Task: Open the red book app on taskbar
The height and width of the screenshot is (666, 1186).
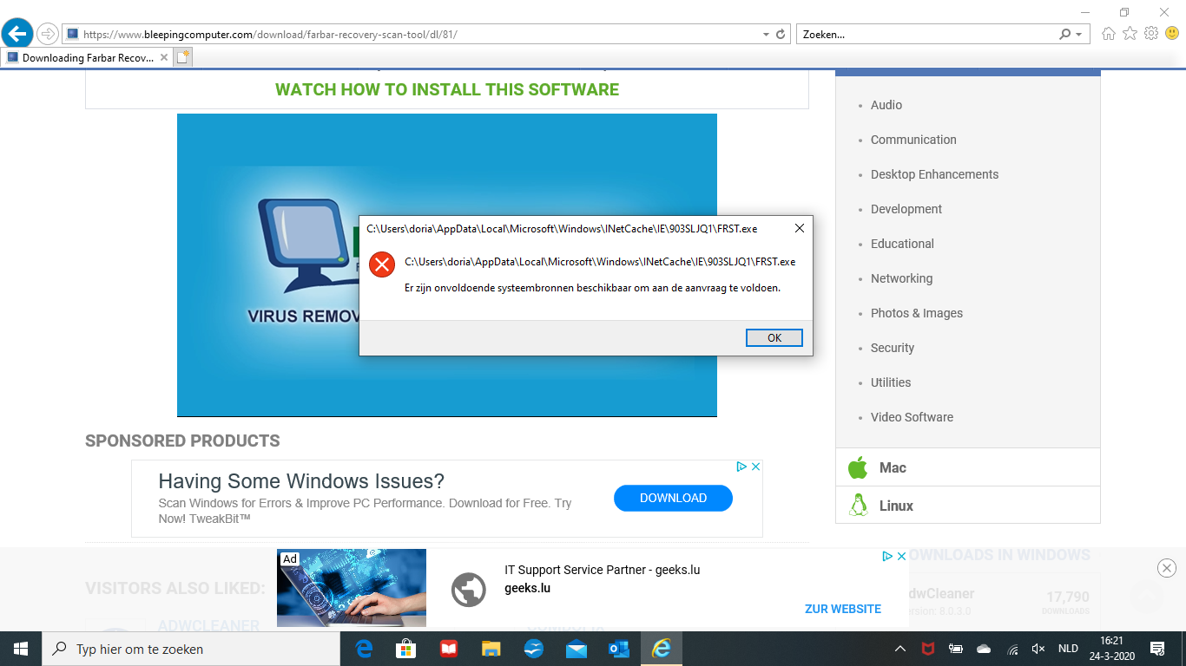Action: pyautogui.click(x=448, y=649)
